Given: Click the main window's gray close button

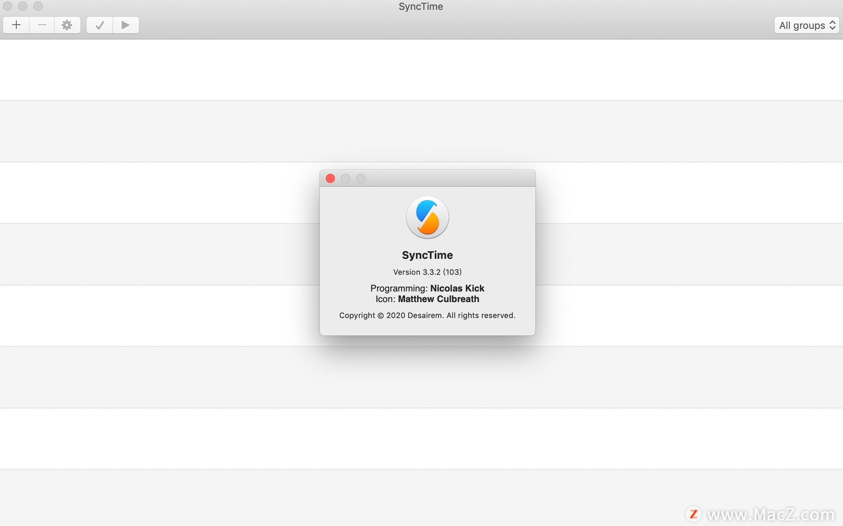Looking at the screenshot, I should coord(7,6).
